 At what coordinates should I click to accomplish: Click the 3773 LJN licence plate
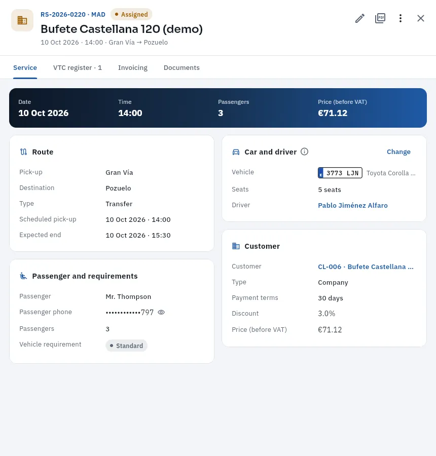click(x=340, y=173)
